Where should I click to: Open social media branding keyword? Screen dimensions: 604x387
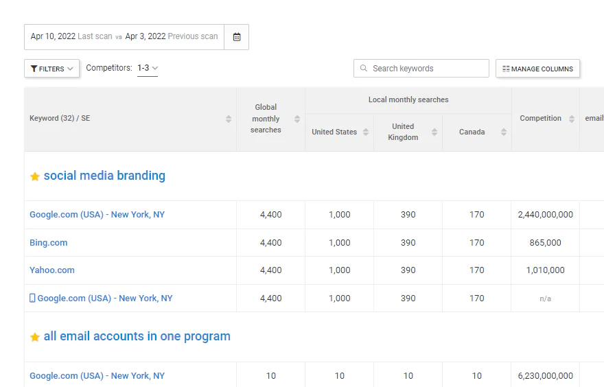104,176
